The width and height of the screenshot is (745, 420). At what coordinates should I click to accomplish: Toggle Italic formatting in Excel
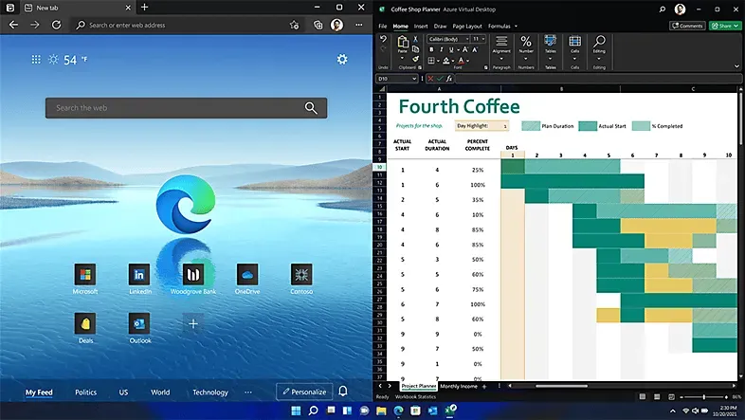[x=442, y=49]
